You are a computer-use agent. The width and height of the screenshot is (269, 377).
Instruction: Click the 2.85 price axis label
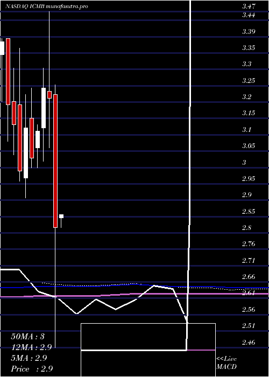249,211
